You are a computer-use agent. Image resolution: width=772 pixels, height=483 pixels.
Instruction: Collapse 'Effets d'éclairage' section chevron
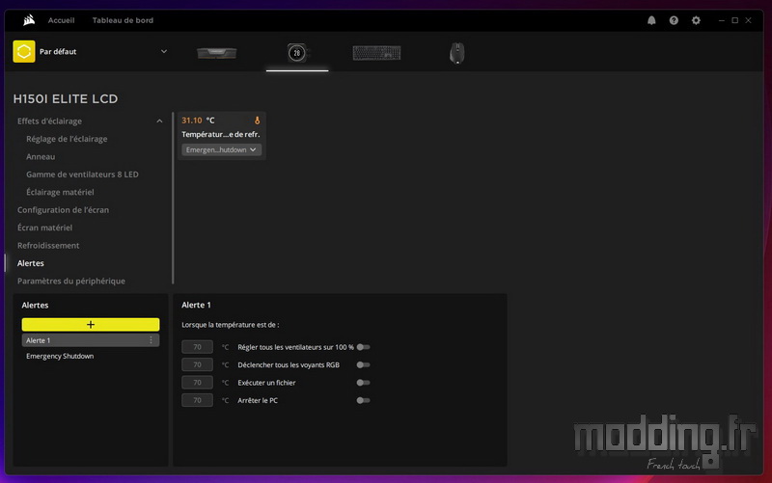(x=159, y=121)
